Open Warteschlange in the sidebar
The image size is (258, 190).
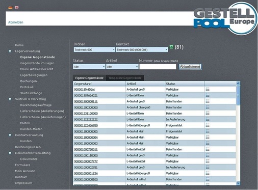tap(31, 93)
